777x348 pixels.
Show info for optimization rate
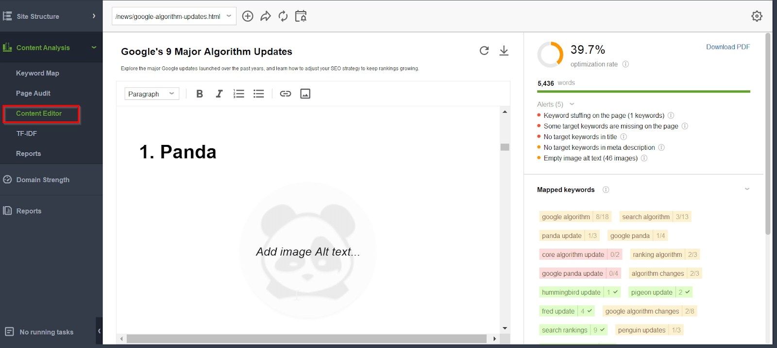[x=625, y=64]
